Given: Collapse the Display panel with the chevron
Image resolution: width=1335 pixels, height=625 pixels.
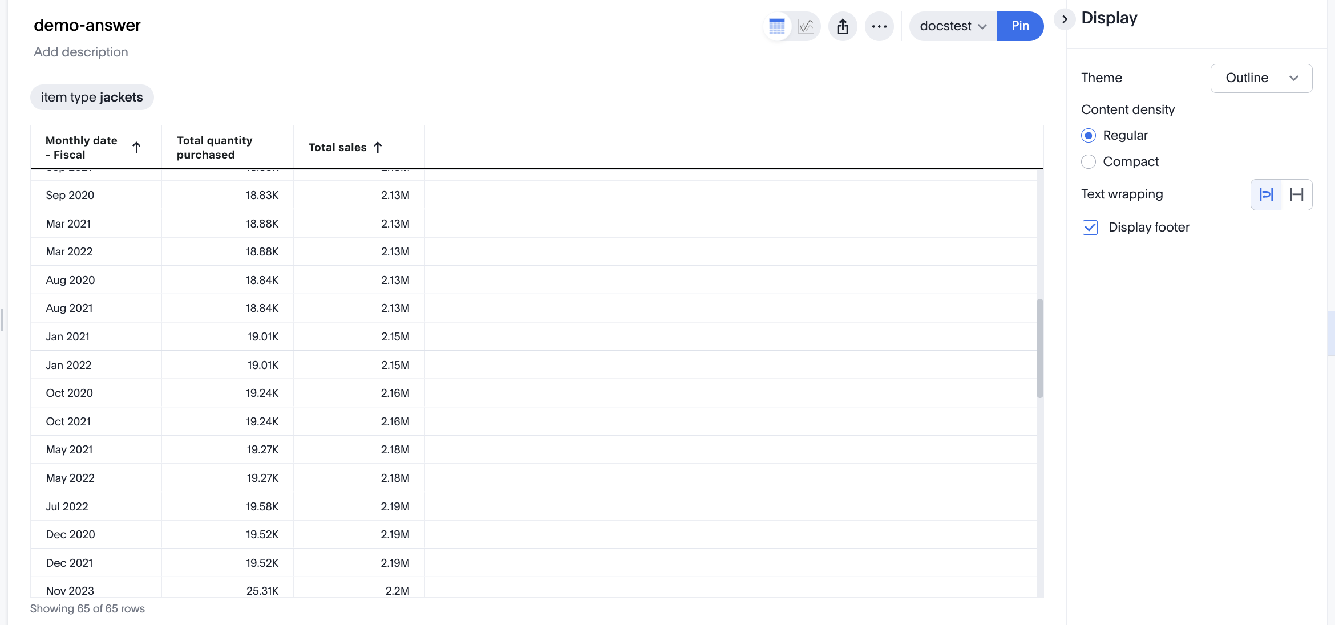Looking at the screenshot, I should tap(1064, 19).
